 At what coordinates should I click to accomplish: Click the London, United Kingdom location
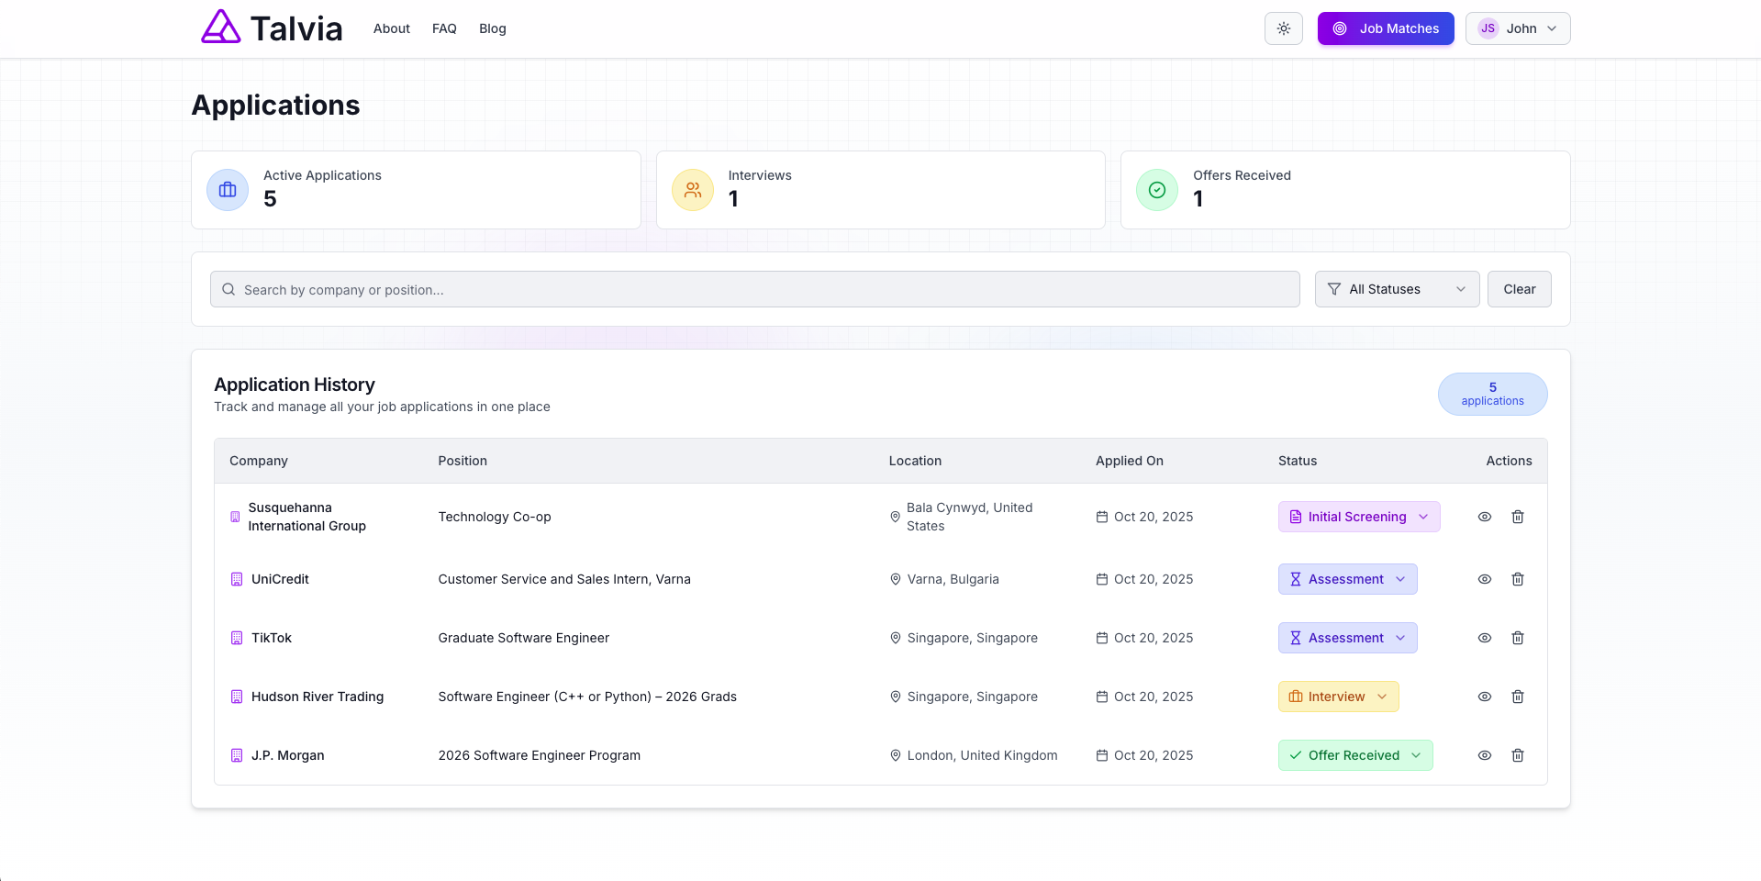coord(983,755)
